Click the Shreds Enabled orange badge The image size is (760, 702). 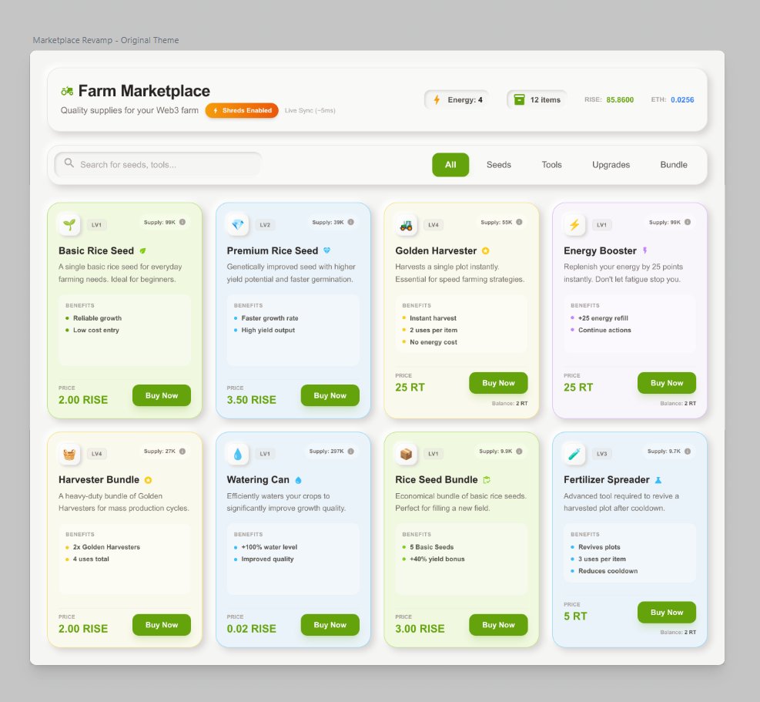[242, 111]
